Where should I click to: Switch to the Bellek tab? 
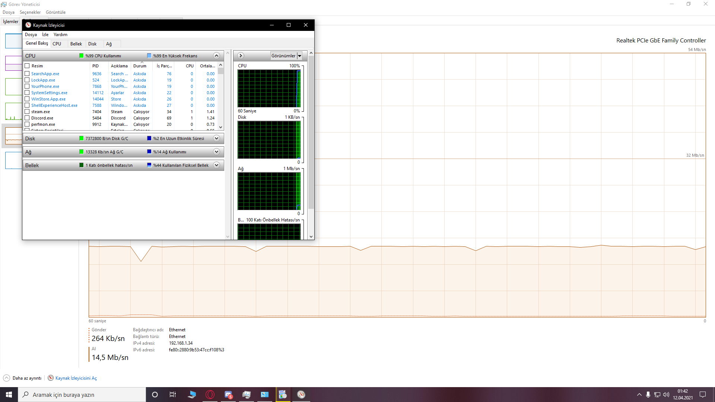[76, 44]
